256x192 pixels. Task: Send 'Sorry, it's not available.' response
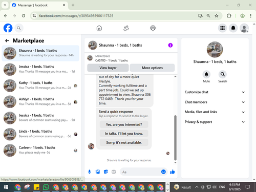click(124, 142)
